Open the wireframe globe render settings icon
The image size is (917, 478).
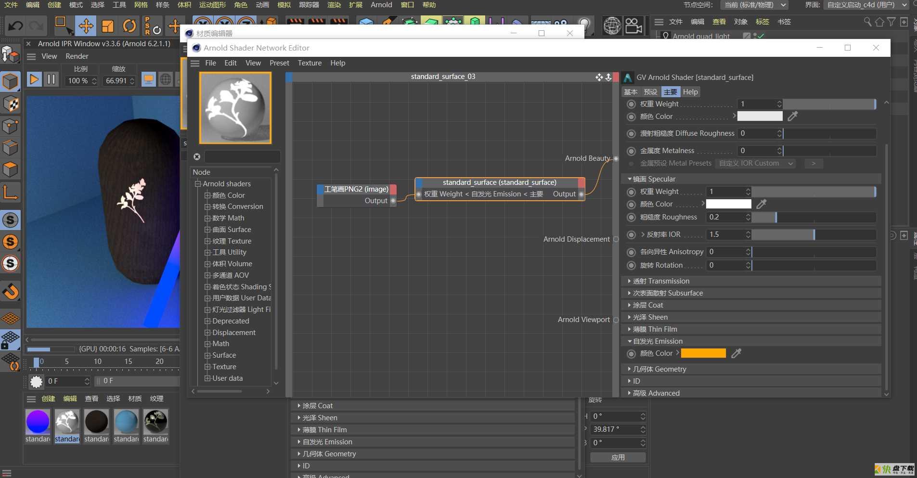612,26
